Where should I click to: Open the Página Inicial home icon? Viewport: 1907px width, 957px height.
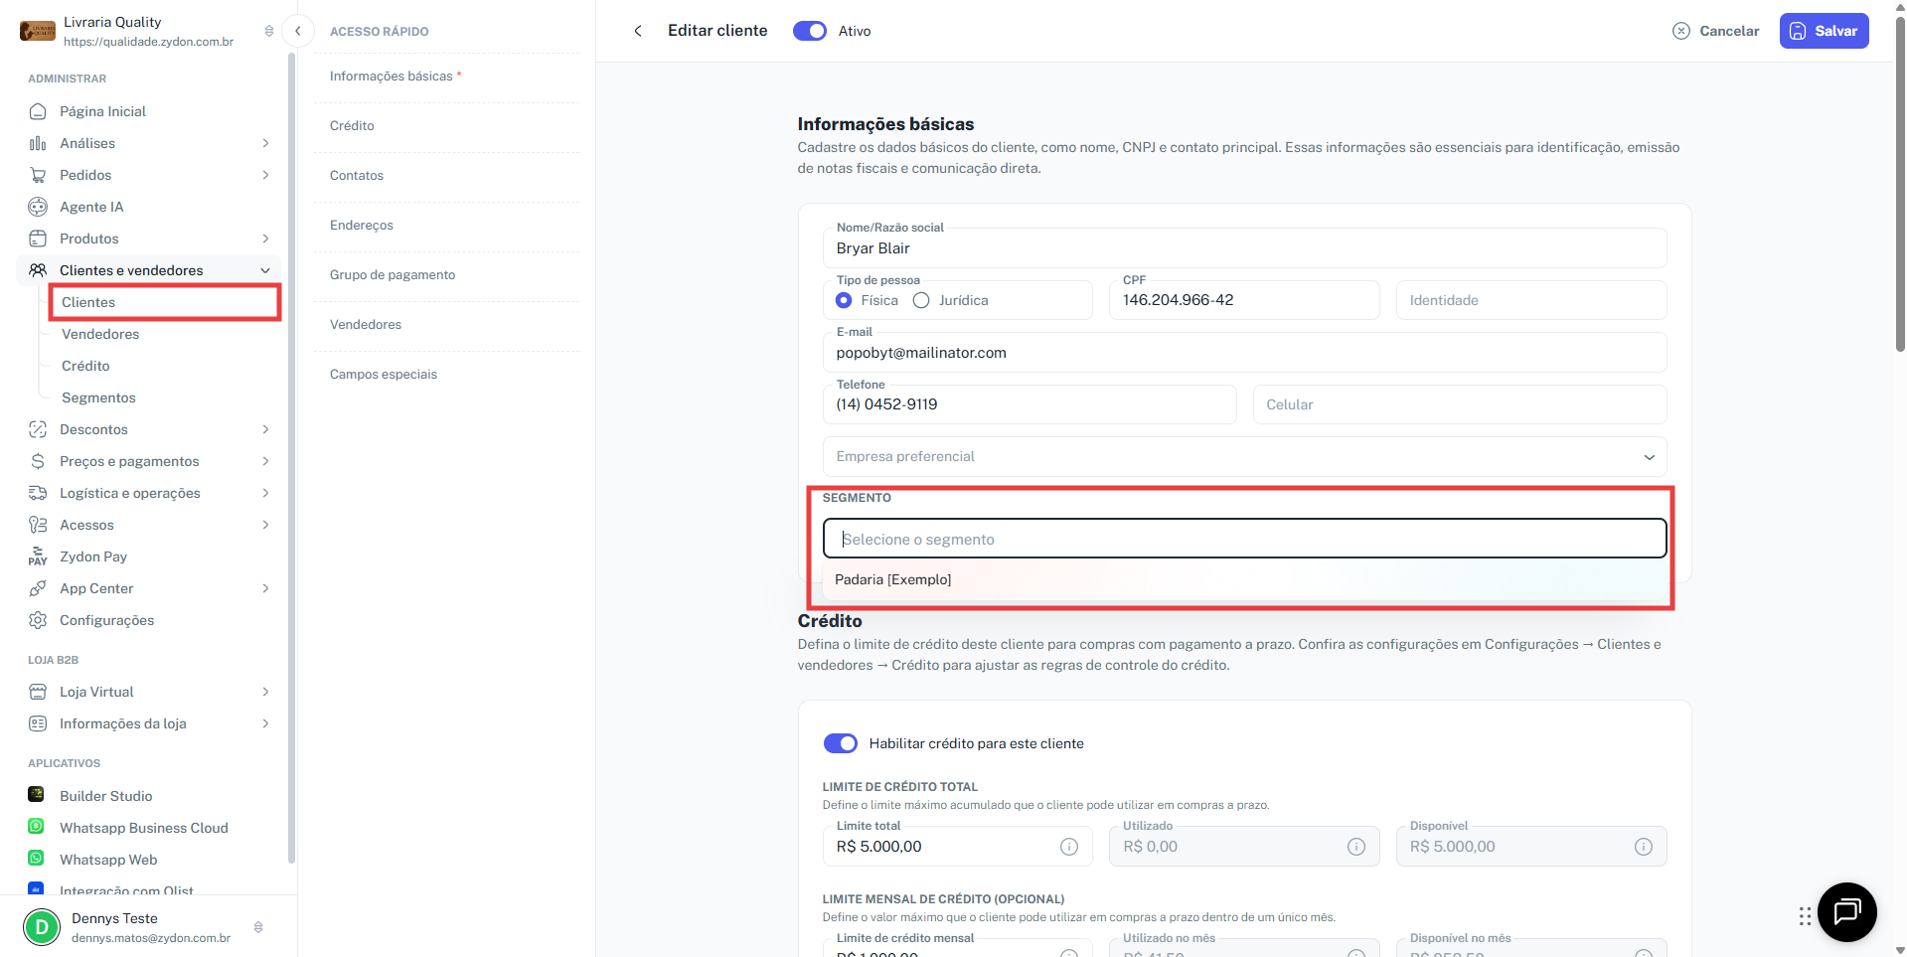coord(38,111)
